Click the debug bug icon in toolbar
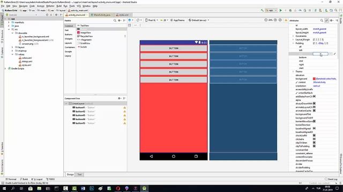The image size is (343, 192). point(290,10)
